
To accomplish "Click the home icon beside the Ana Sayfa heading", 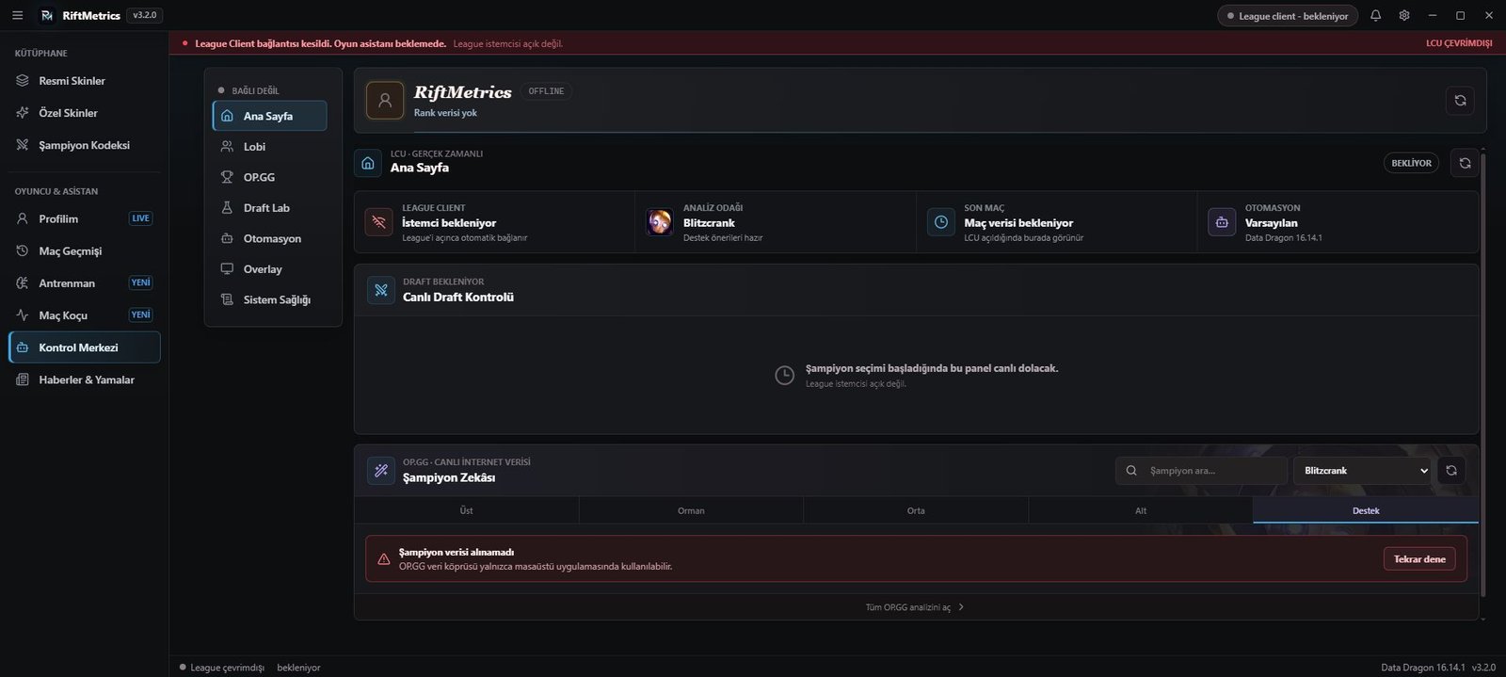I will pyautogui.click(x=368, y=163).
